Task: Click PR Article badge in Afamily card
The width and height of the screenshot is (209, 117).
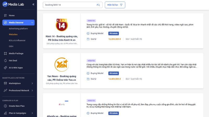Action: pos(114,113)
